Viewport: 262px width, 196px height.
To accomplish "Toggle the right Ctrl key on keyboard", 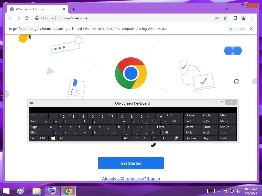I will point(137,138).
